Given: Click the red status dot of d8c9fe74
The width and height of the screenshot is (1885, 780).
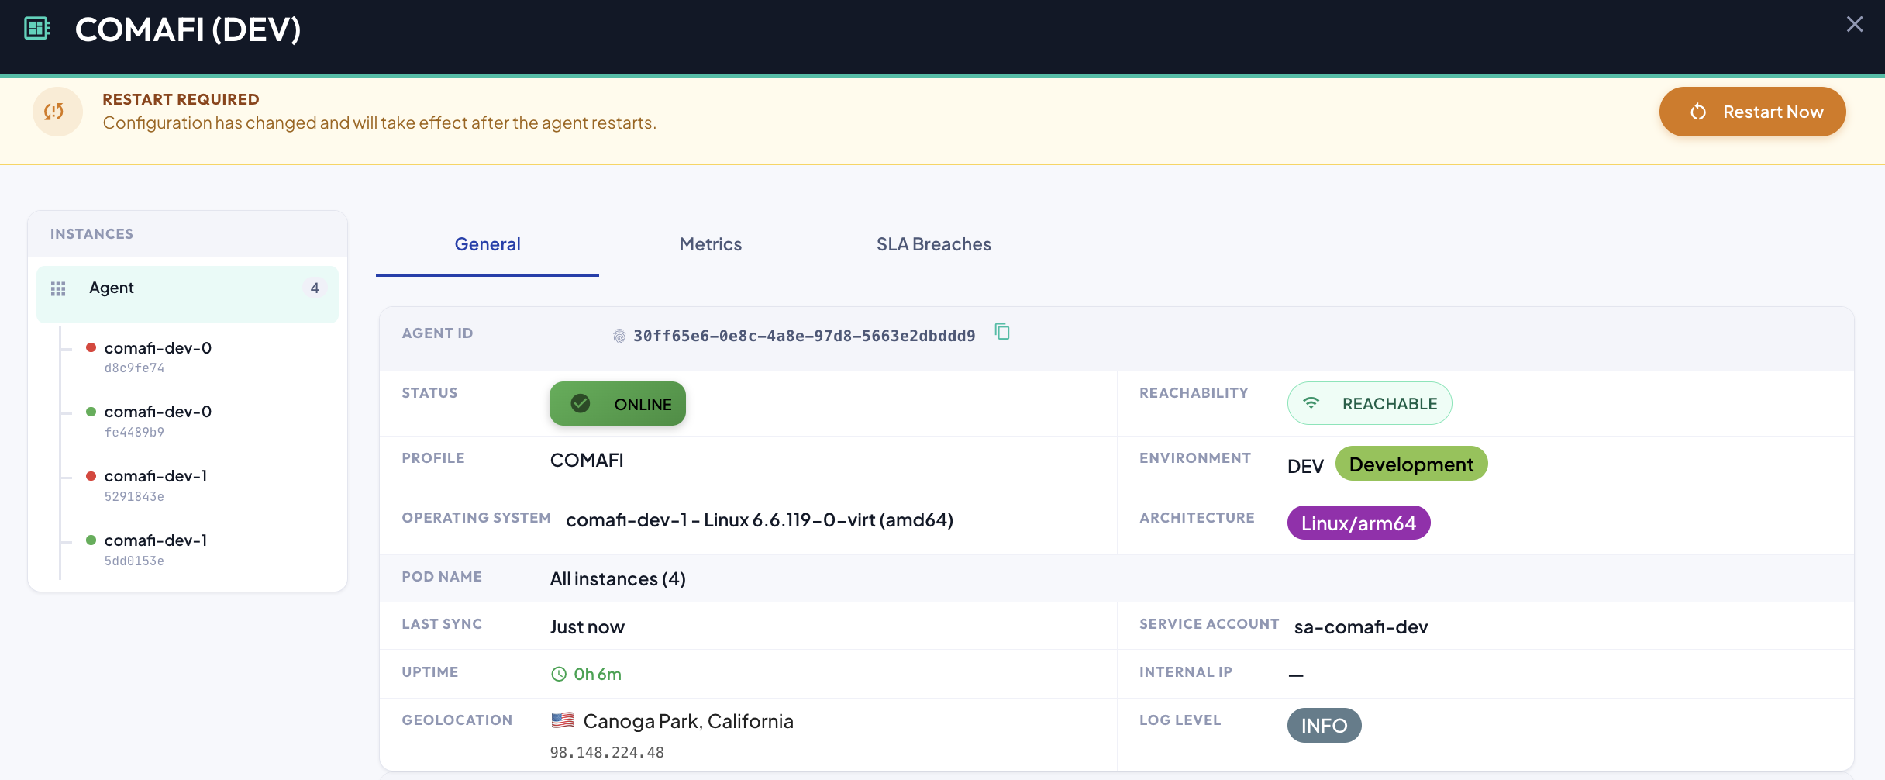Looking at the screenshot, I should coord(91,347).
